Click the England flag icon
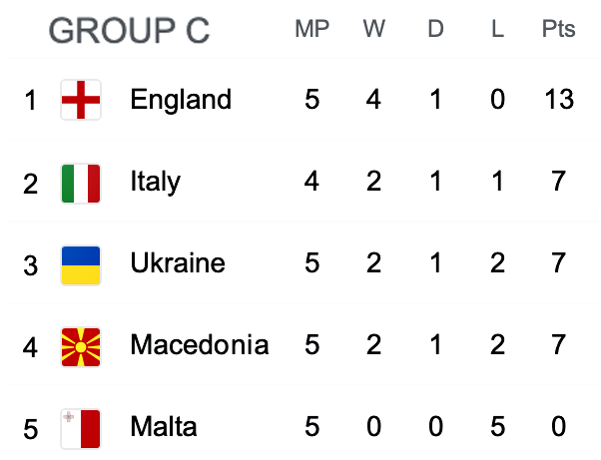 tap(81, 100)
